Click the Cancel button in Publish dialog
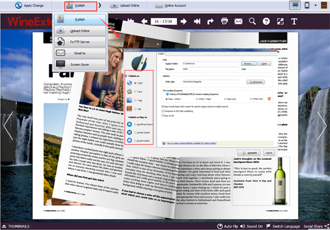The width and height of the screenshot is (330, 230). click(269, 153)
